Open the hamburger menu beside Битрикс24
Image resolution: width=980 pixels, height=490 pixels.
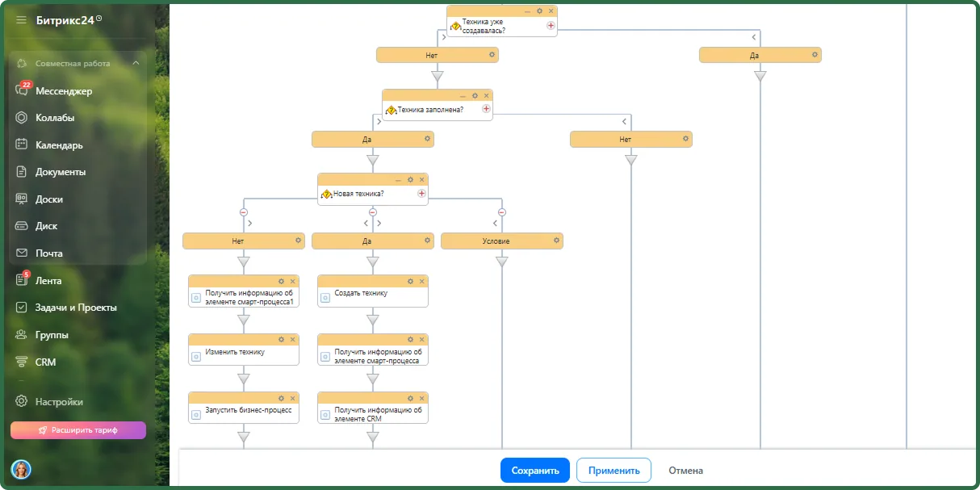coord(21,20)
